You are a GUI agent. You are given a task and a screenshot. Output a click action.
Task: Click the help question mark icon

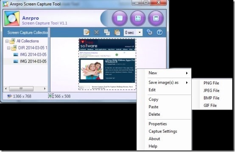coord(159,32)
